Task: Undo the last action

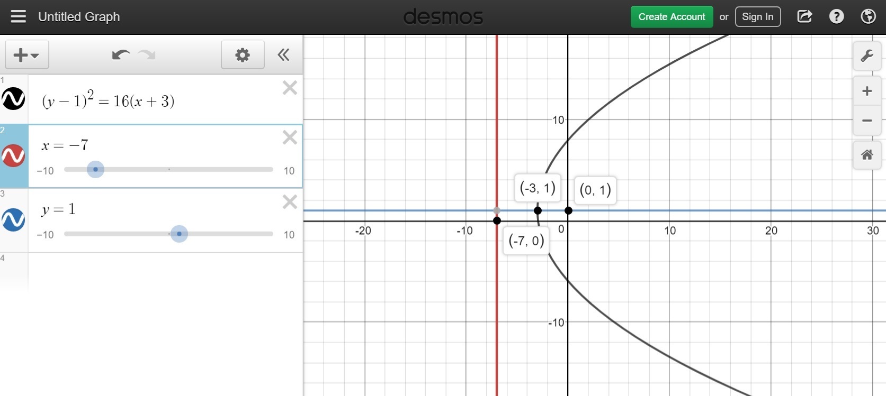Action: 121,54
